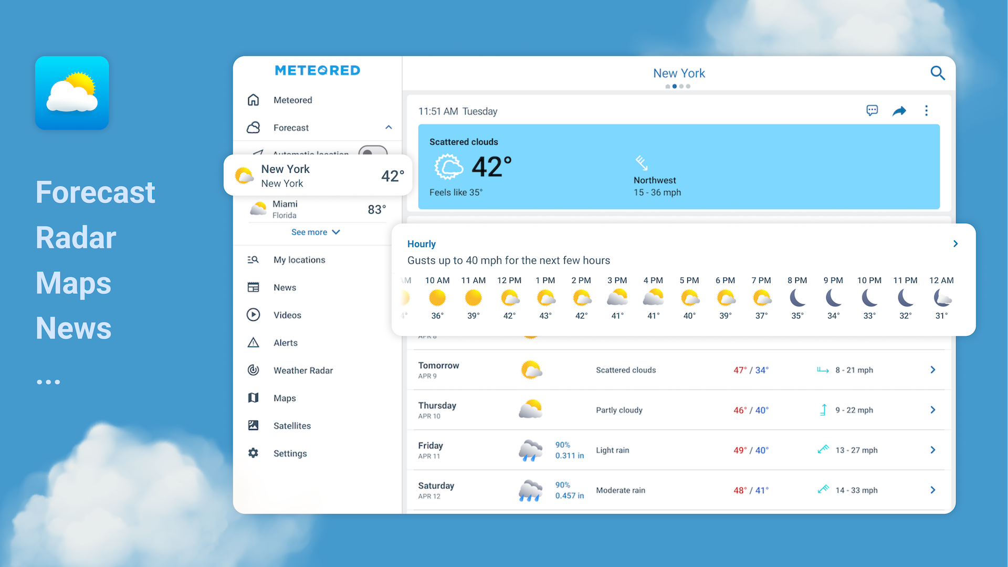Click the News newspaper icon
The height and width of the screenshot is (567, 1008).
pos(254,287)
